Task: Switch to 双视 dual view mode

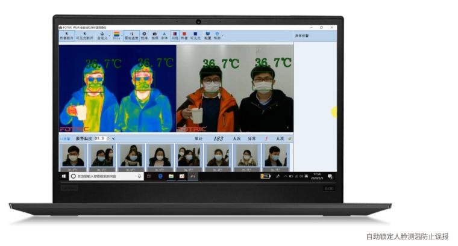Action: click(x=175, y=35)
